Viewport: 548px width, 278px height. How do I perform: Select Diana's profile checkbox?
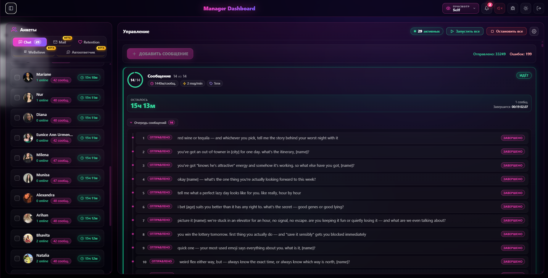point(17,118)
